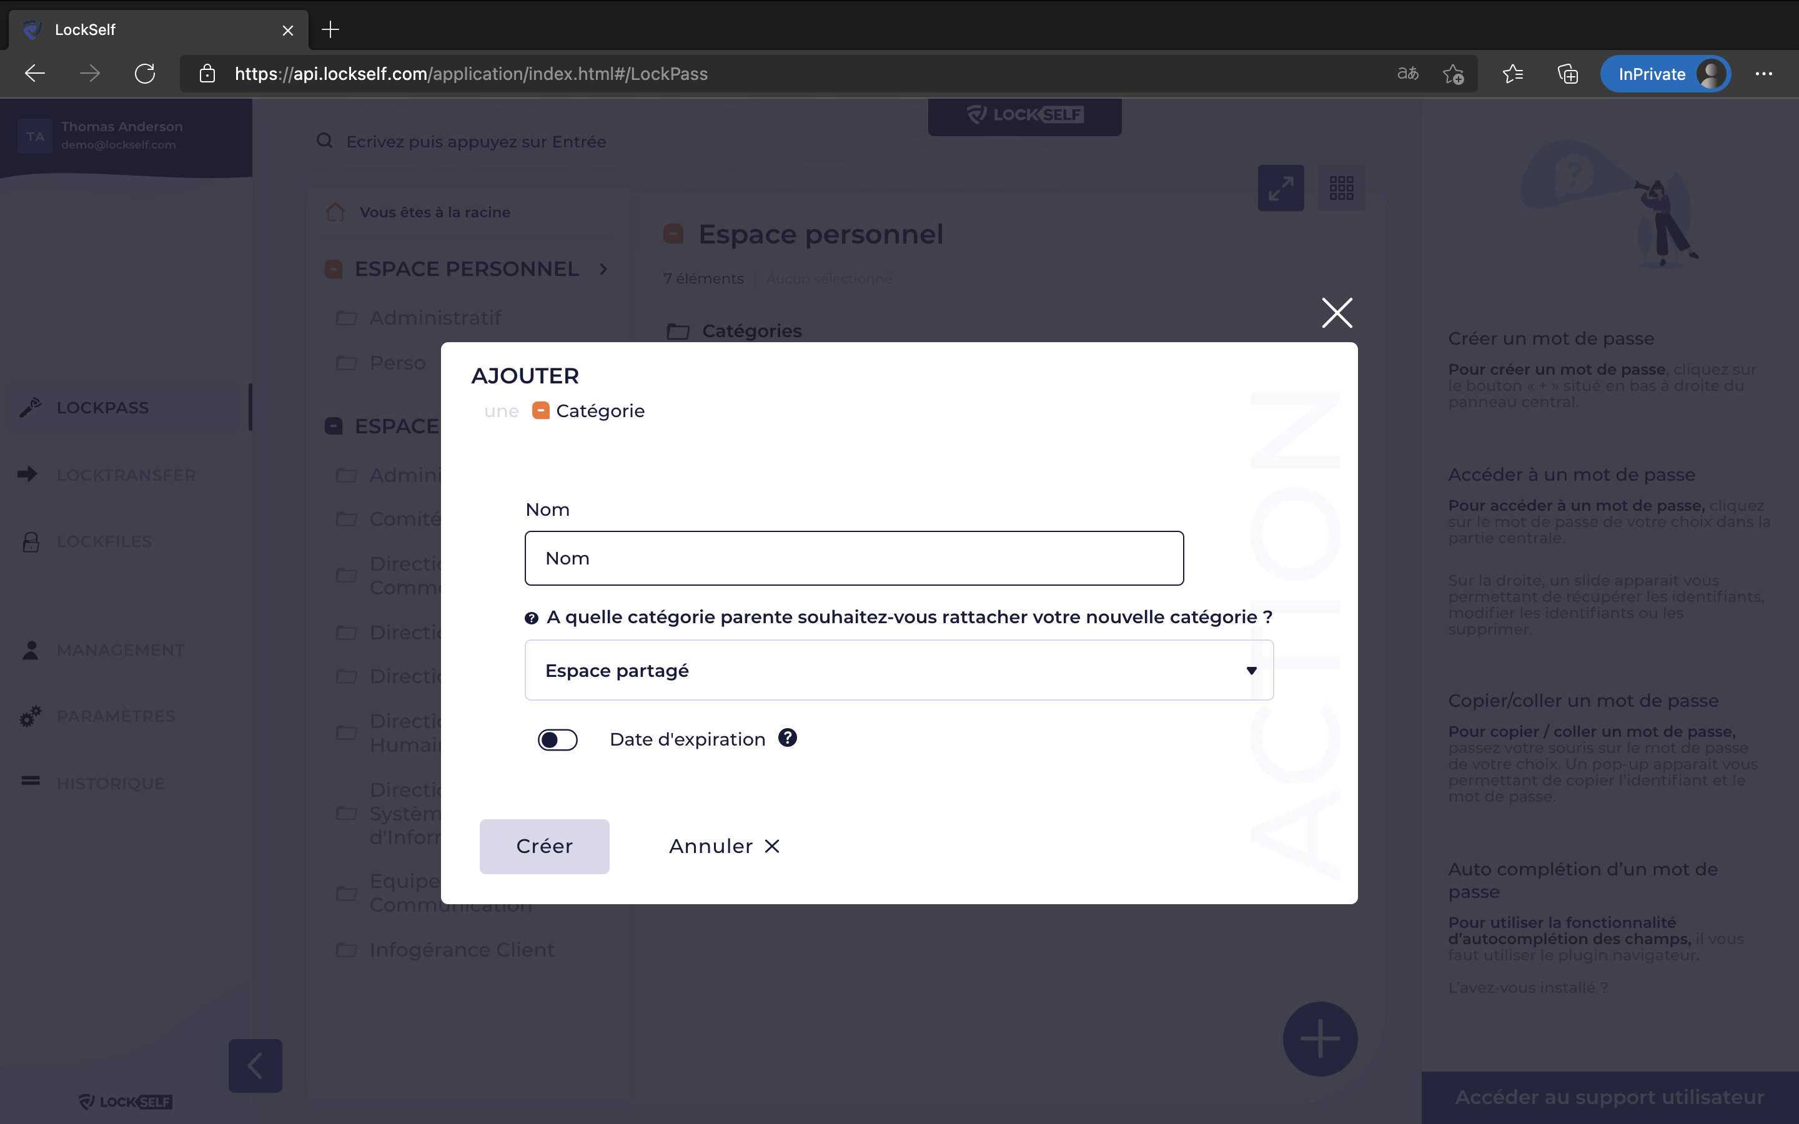The image size is (1799, 1124).
Task: Click the home root icon
Action: (x=335, y=212)
